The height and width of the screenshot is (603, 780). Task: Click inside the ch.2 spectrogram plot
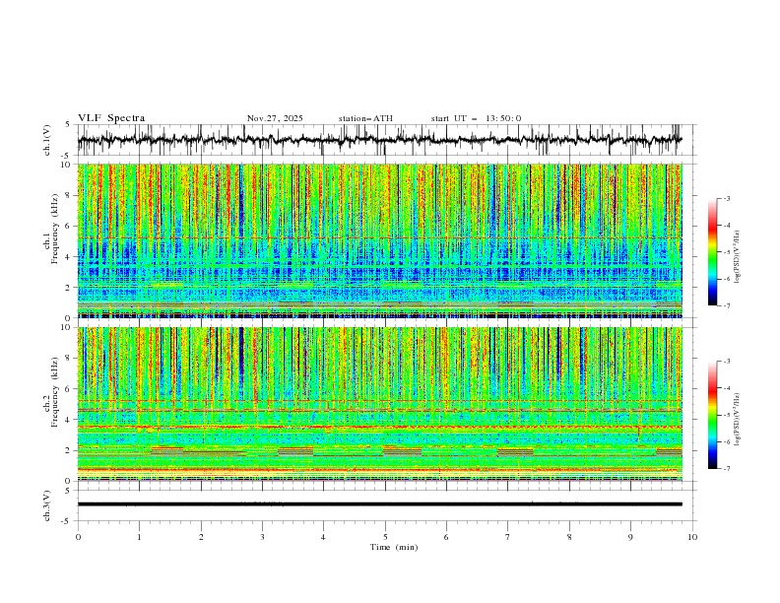pyautogui.click(x=384, y=403)
